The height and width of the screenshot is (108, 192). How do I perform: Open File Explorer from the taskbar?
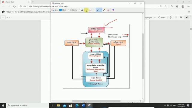[x=58, y=105]
